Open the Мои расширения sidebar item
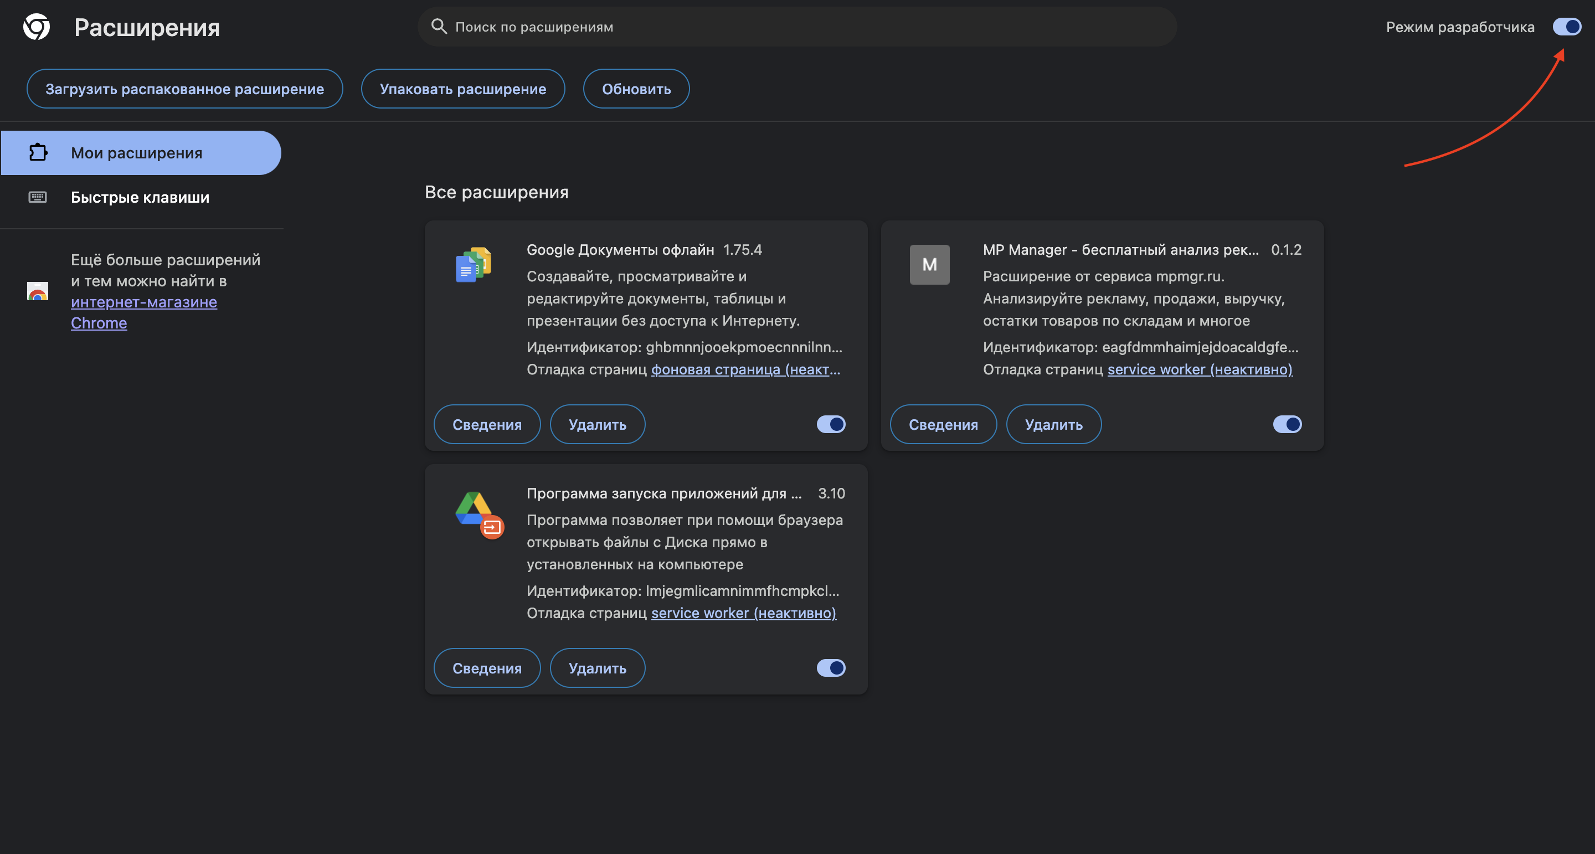This screenshot has width=1595, height=854. point(141,153)
